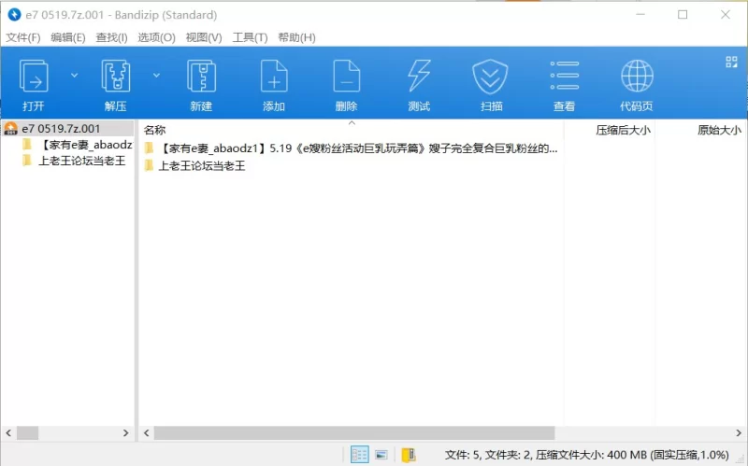The image size is (748, 466).
Task: Click tree panel scrollbar right arrow
Action: [126, 432]
